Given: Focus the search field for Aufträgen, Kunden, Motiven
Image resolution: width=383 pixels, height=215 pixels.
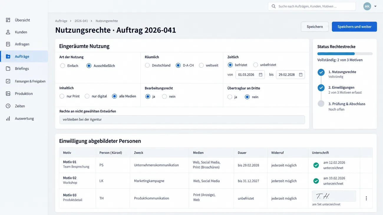Looking at the screenshot, I should tap(312, 6).
